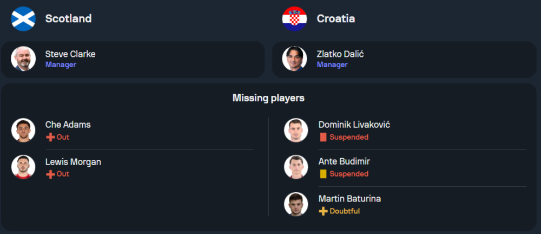Click the Scotland flag icon
This screenshot has width=541, height=234.
click(23, 19)
